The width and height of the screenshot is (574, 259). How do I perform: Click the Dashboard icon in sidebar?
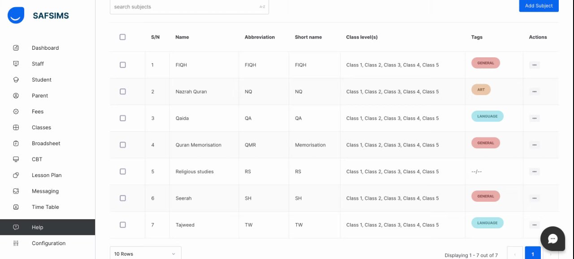[16, 48]
